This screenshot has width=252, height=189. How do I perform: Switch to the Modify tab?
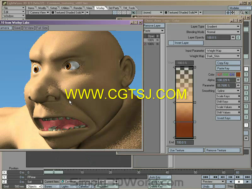[42, 8]
